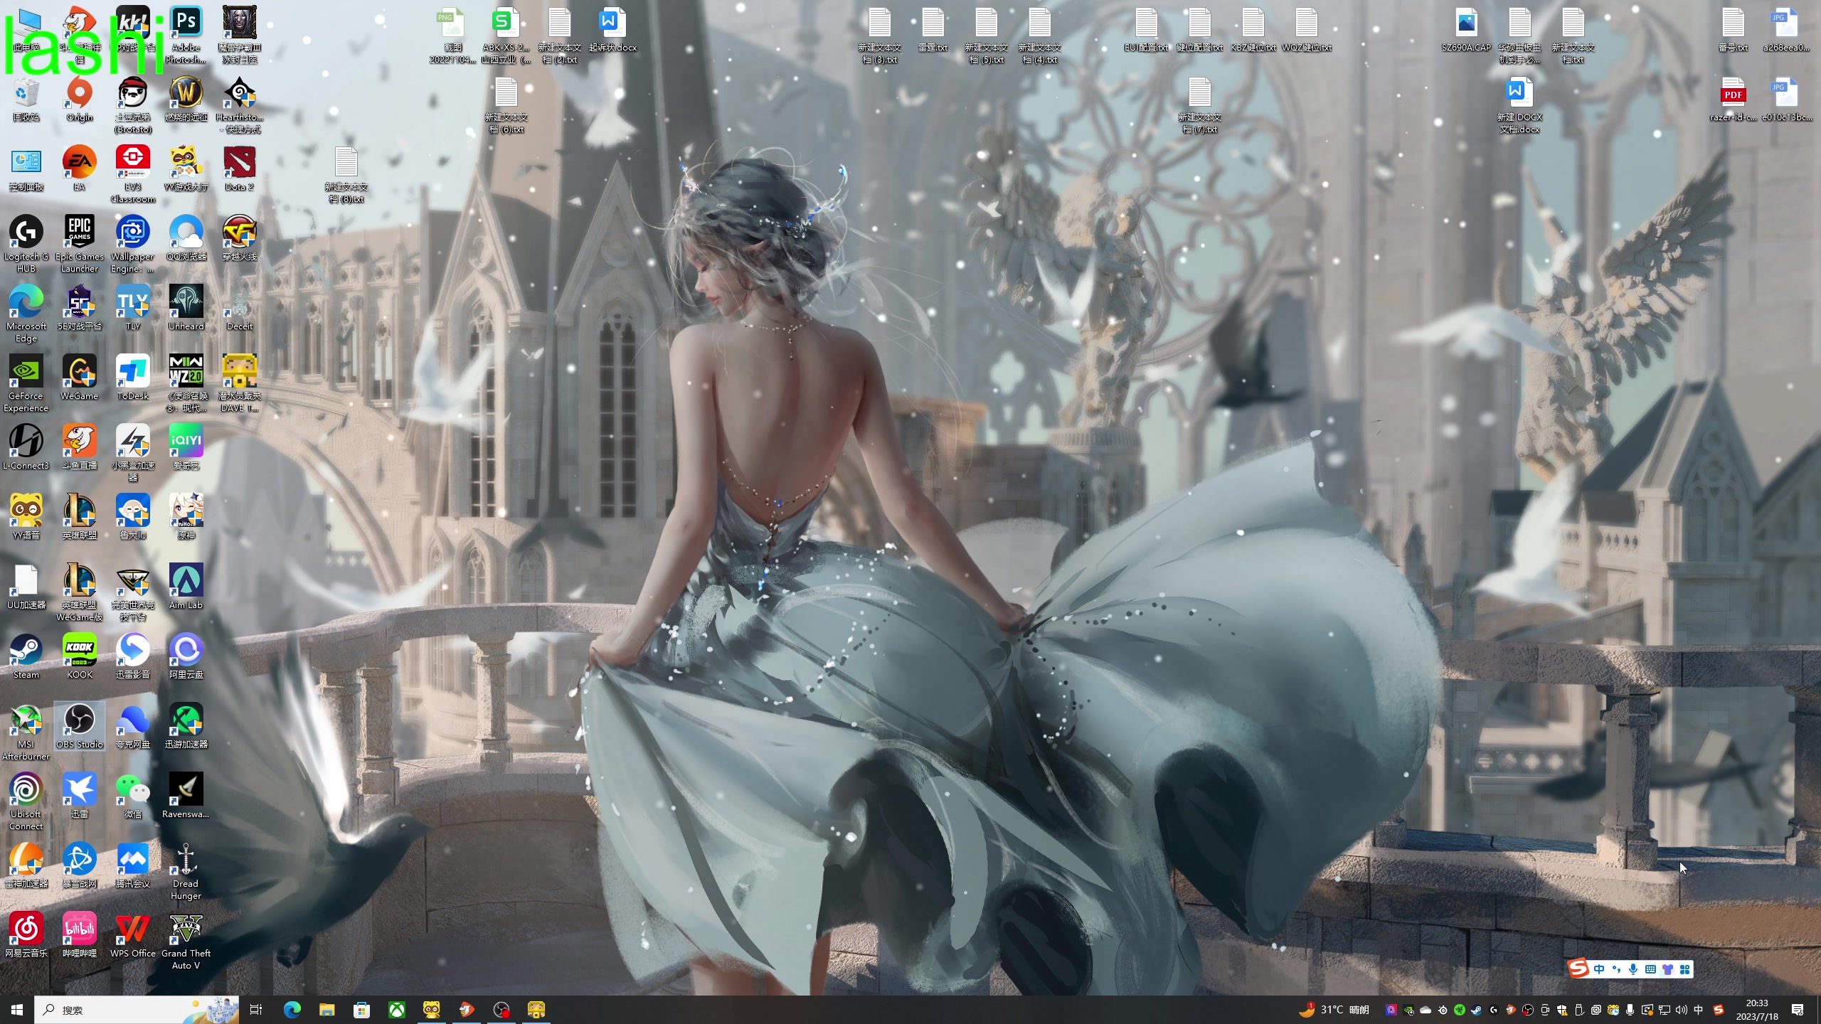The image size is (1821, 1024).
Task: Launch the Origin shortcut
Action: click(80, 100)
